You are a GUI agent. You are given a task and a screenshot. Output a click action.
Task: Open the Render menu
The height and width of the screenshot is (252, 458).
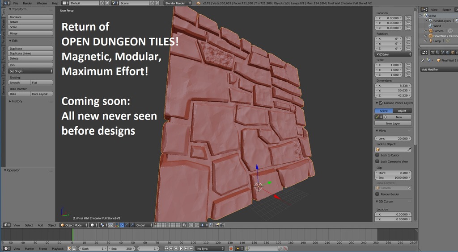27,3
